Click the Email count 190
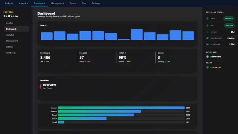 click(x=187, y=122)
